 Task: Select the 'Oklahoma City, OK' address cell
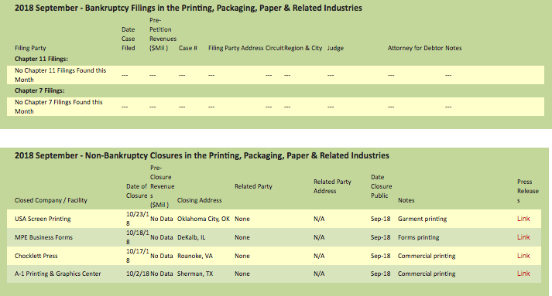(204, 219)
